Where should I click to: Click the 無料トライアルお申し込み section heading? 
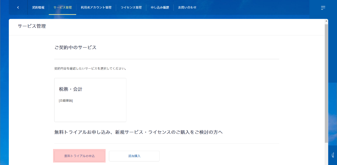click(138, 132)
